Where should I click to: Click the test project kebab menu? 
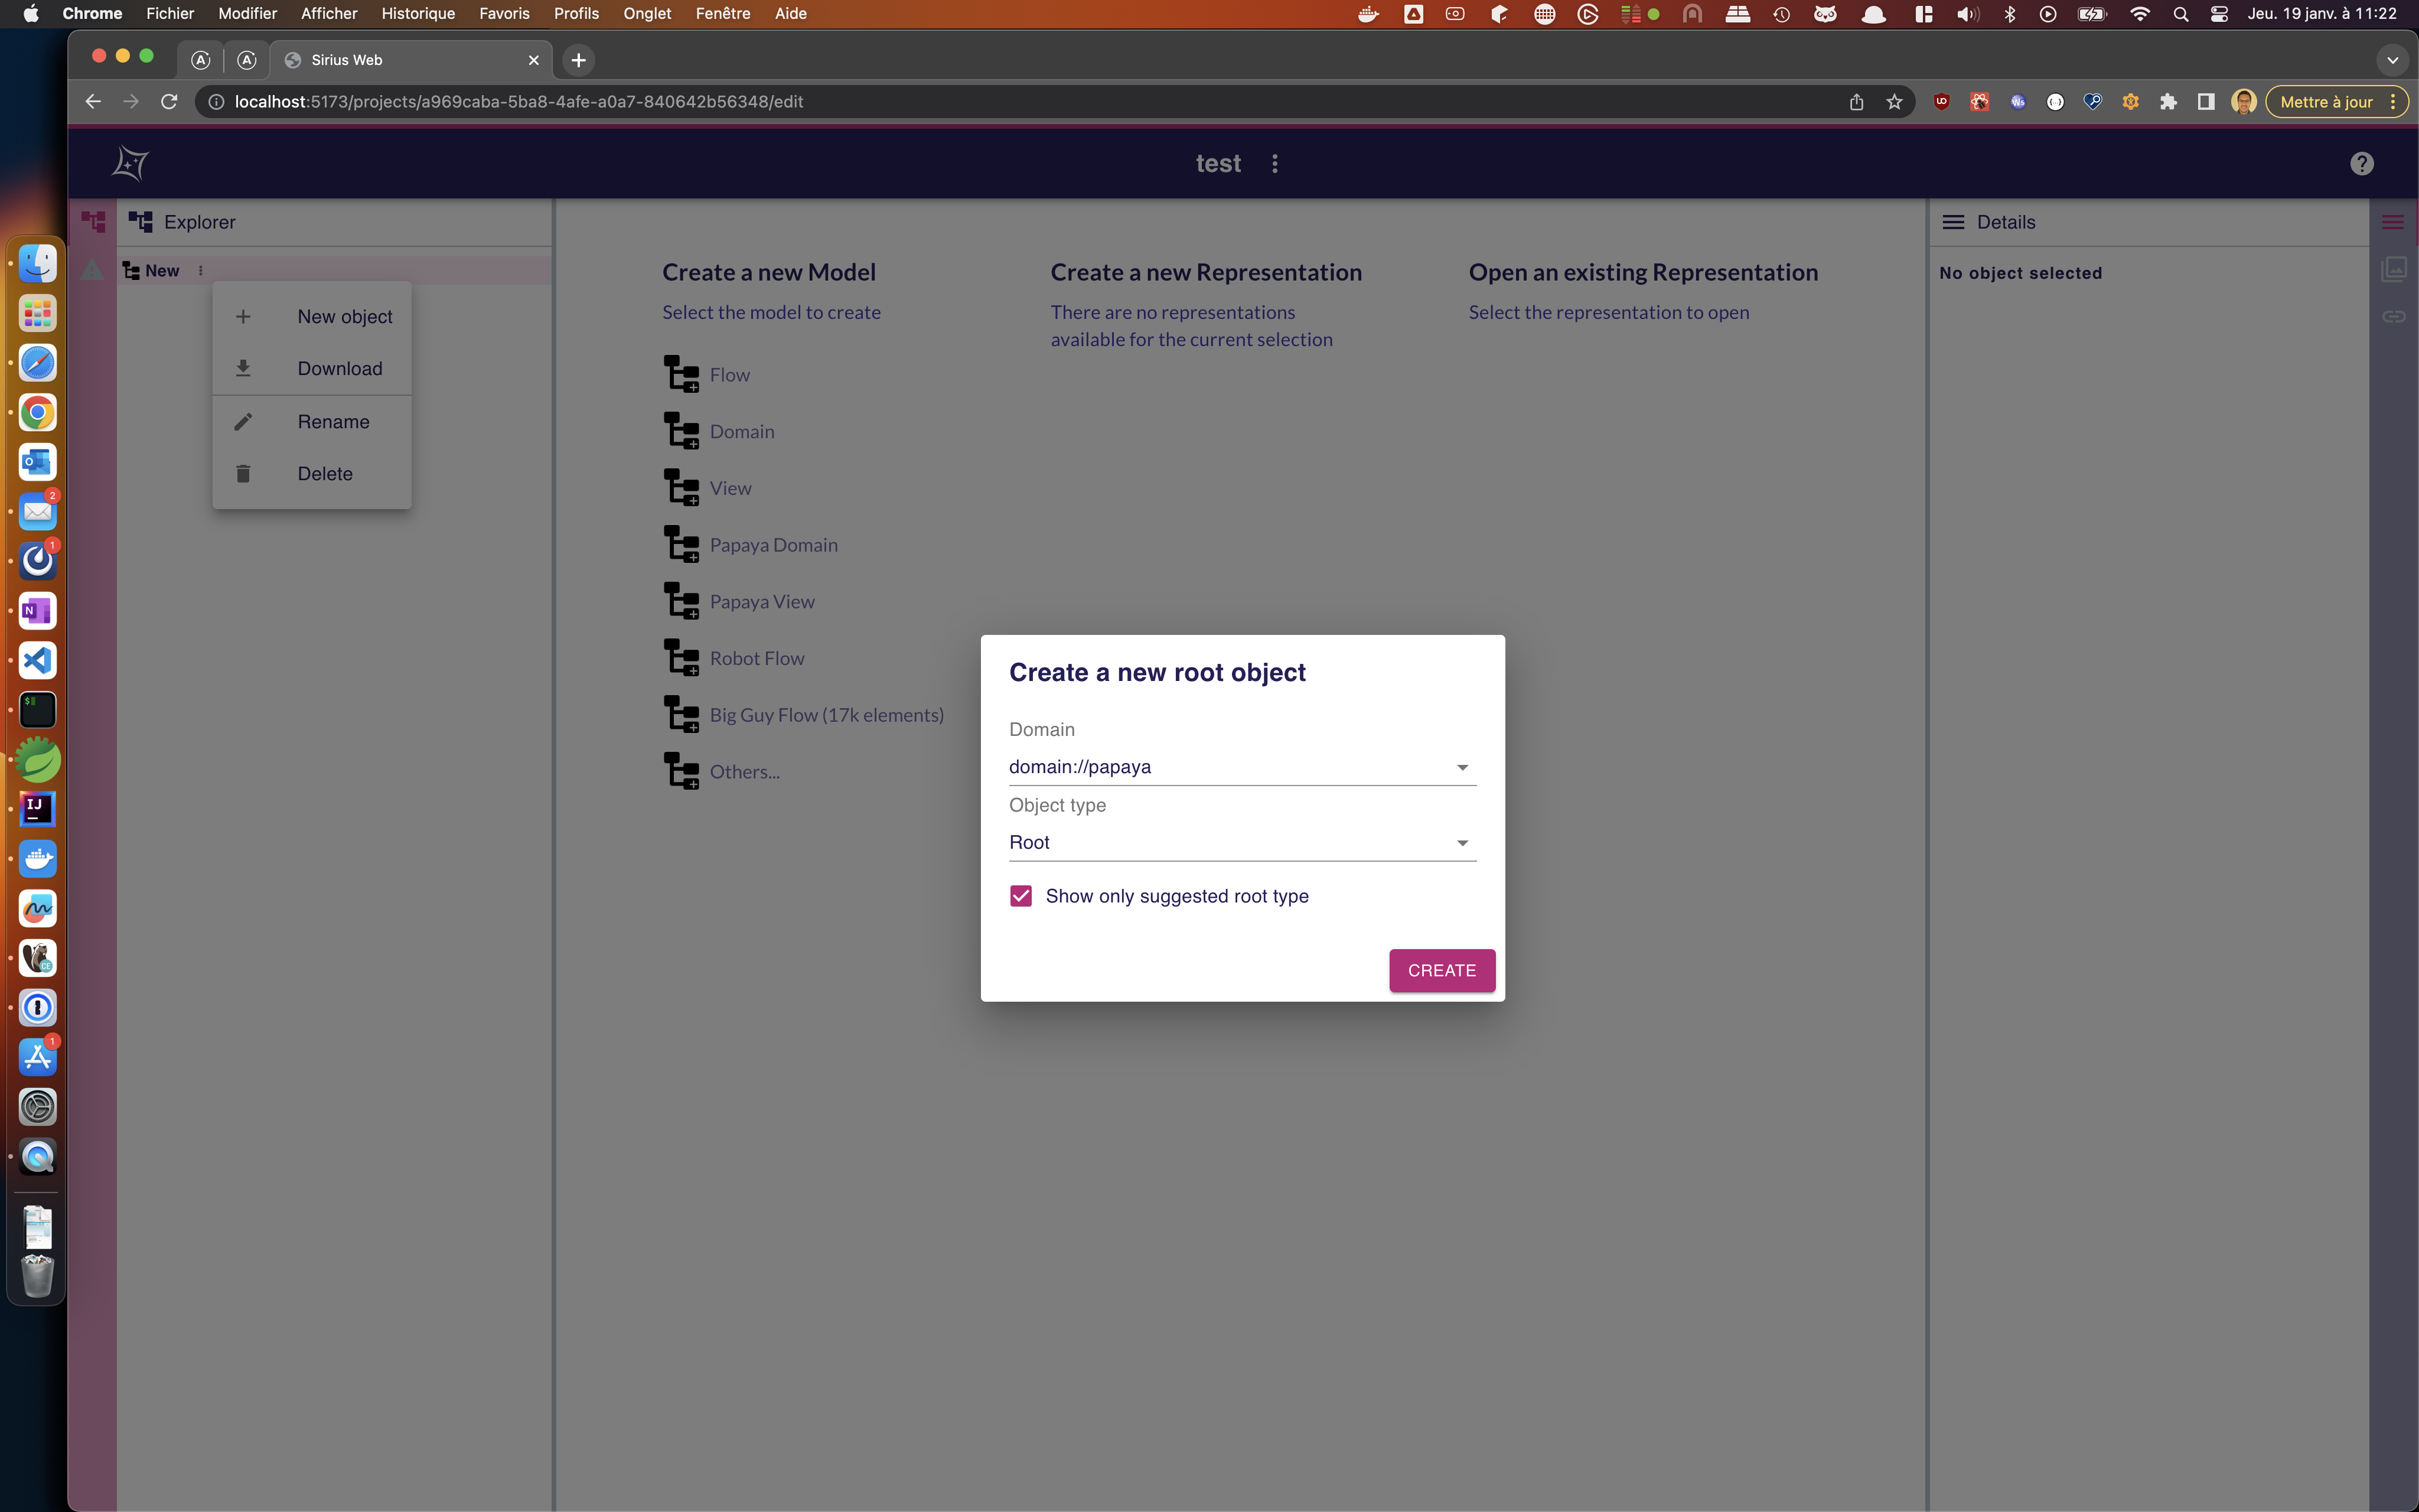point(1274,163)
